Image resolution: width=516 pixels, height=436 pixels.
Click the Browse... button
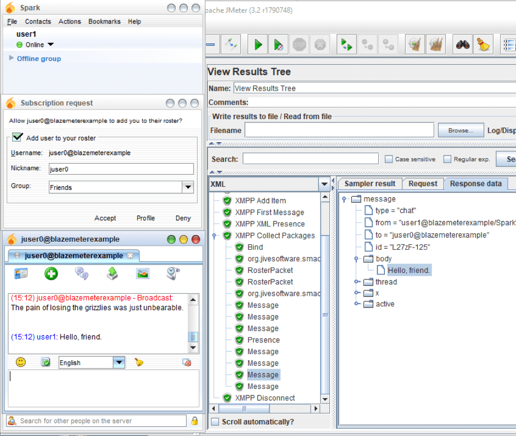[x=461, y=130]
